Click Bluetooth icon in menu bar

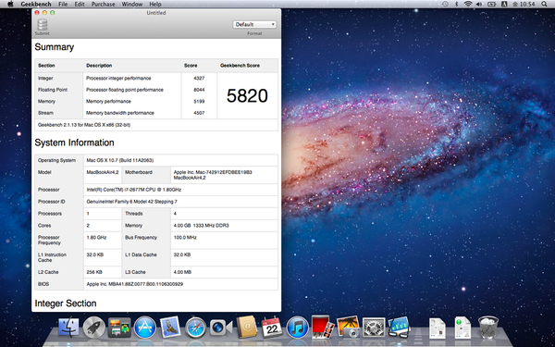click(x=457, y=4)
